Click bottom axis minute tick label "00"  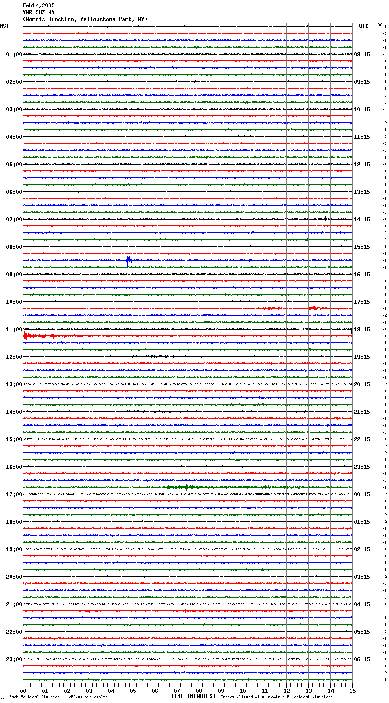(23, 691)
